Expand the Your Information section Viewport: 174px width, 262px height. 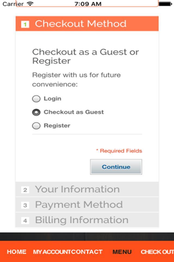(87, 189)
